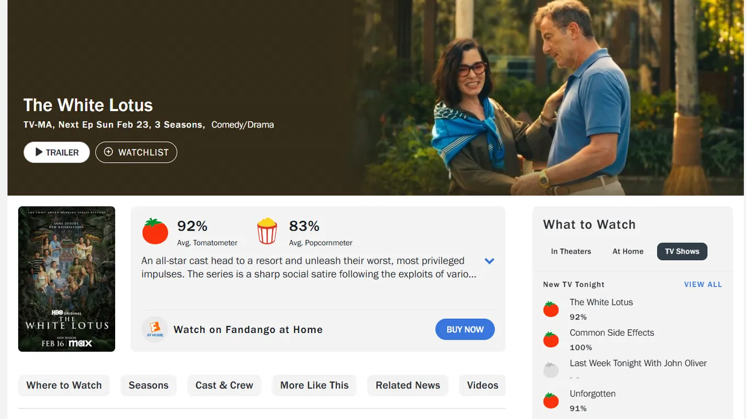This screenshot has width=746, height=419.
Task: Jump to Where to Watch section
Action: click(x=64, y=385)
